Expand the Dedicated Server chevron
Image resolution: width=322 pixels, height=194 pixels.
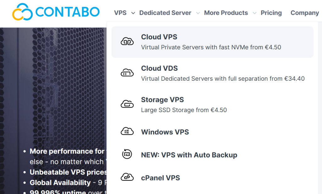point(198,13)
